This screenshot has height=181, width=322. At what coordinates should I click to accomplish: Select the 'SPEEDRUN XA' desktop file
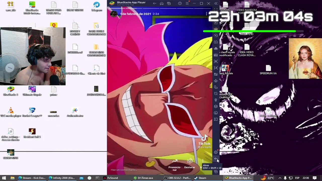pos(268,70)
